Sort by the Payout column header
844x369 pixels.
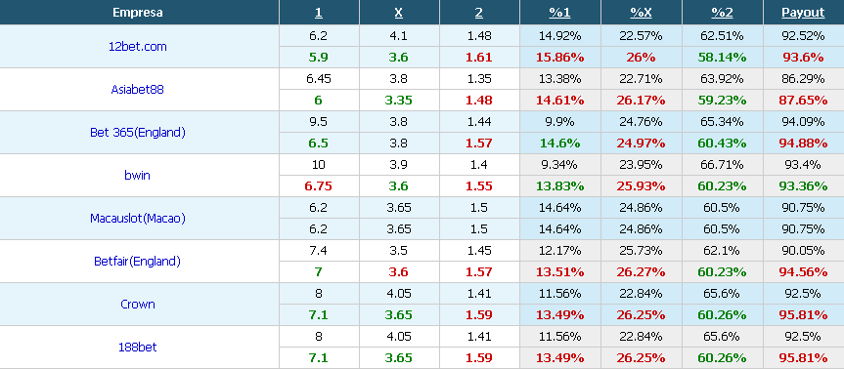803,13
